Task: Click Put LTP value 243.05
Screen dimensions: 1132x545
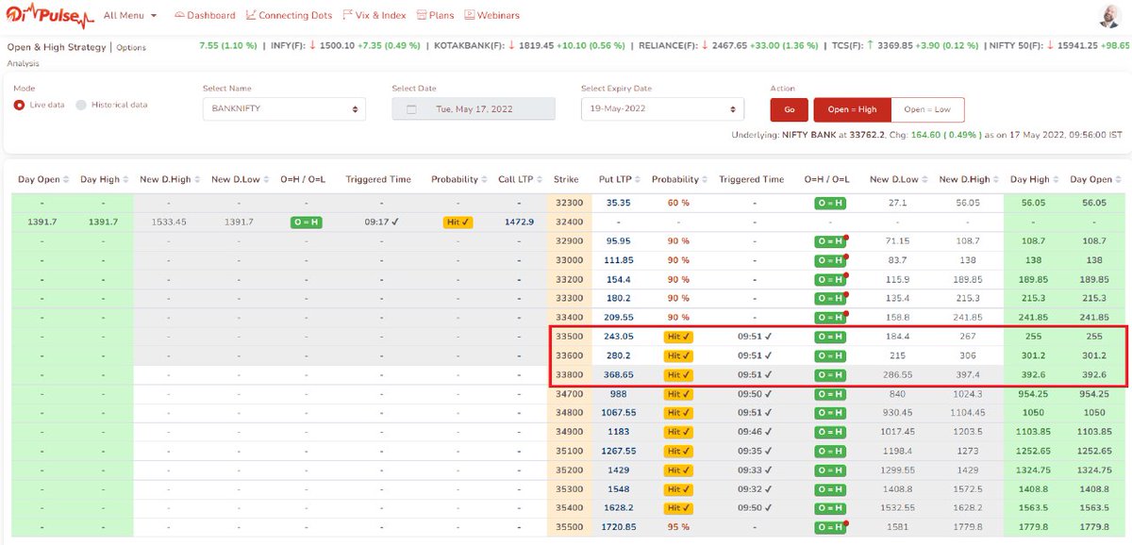Action: (x=620, y=337)
